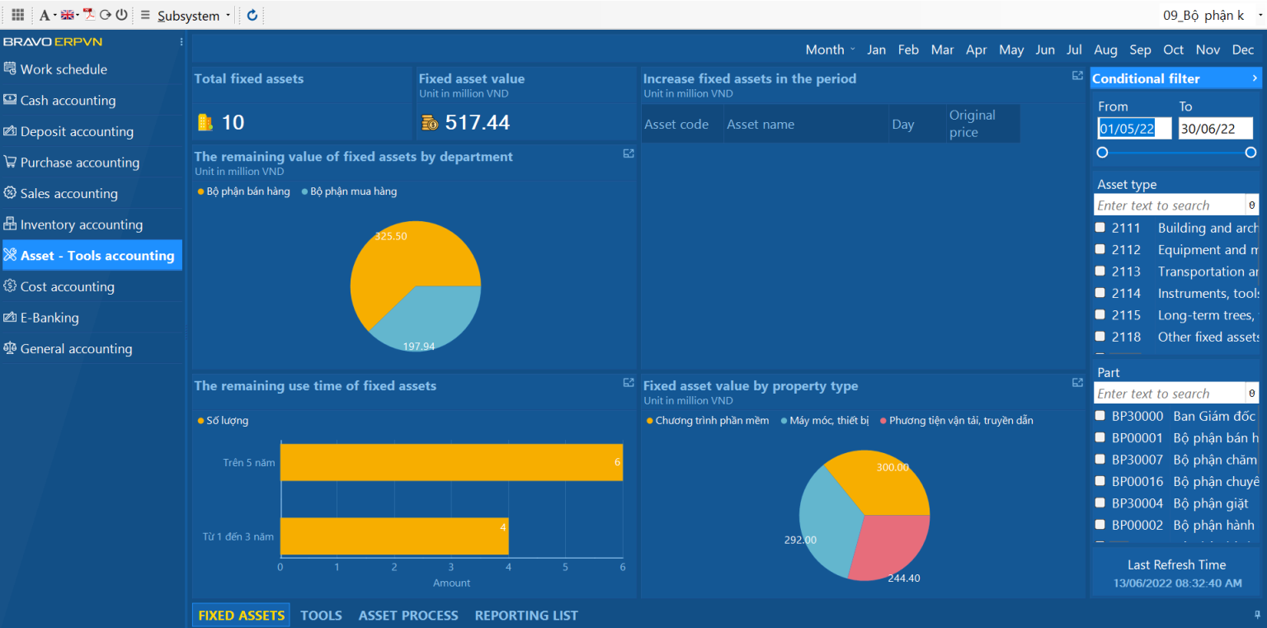Open the app grid menu icon
Viewport: 1267px width, 628px height.
pyautogui.click(x=17, y=15)
